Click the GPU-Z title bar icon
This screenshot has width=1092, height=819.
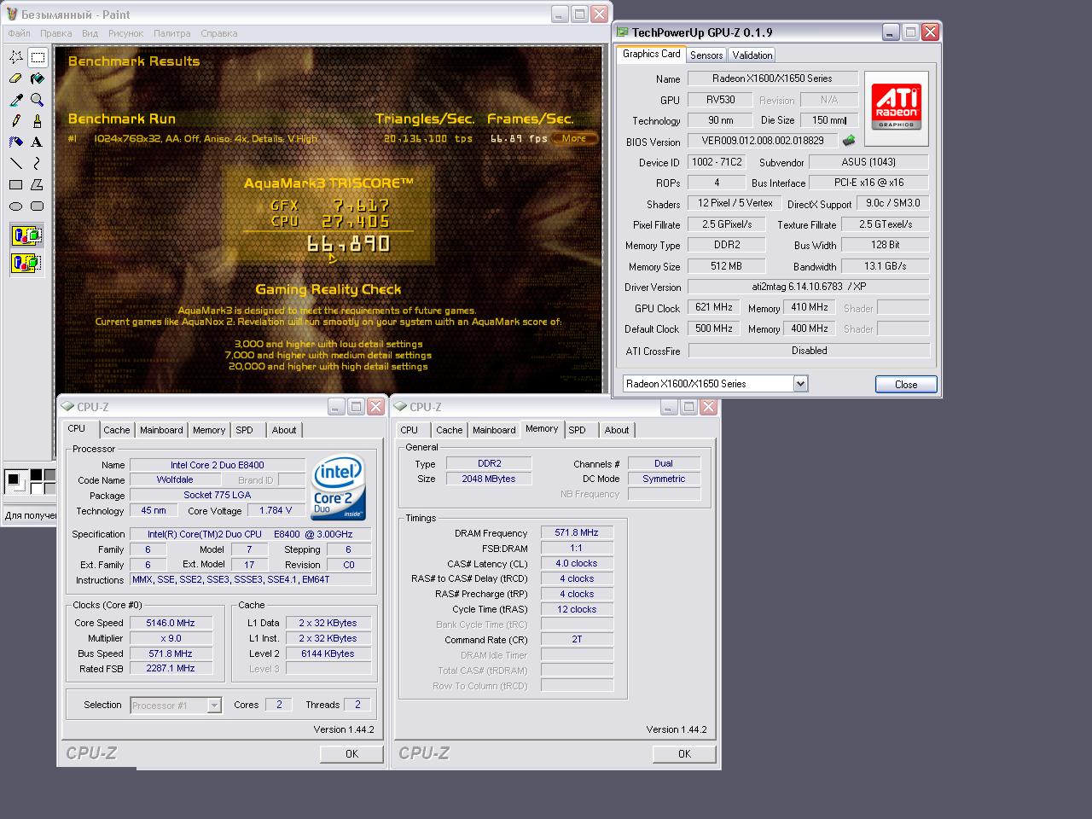pyautogui.click(x=623, y=32)
